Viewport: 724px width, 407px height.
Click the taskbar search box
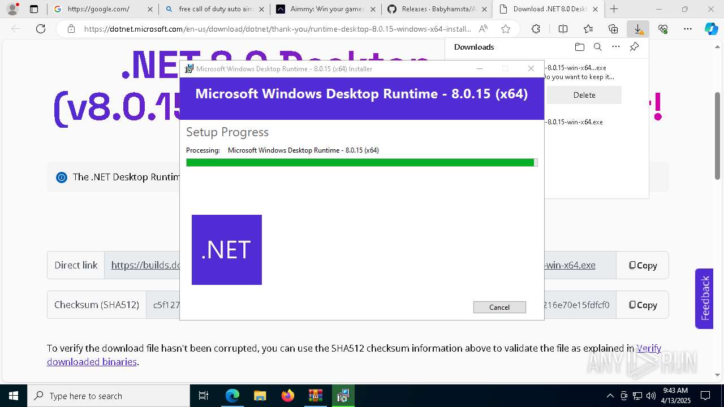[x=109, y=396]
